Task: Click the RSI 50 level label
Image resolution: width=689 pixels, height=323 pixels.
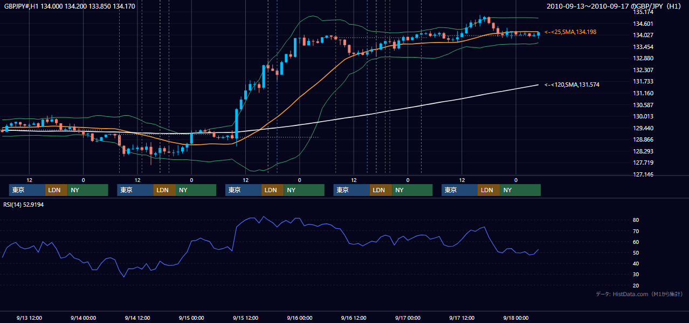Action: pos(636,252)
